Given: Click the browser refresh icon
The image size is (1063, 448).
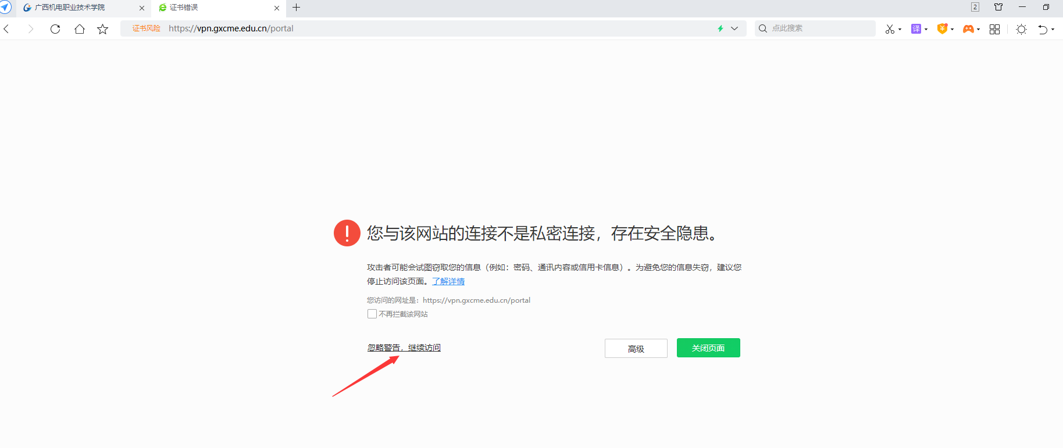Looking at the screenshot, I should [x=55, y=29].
